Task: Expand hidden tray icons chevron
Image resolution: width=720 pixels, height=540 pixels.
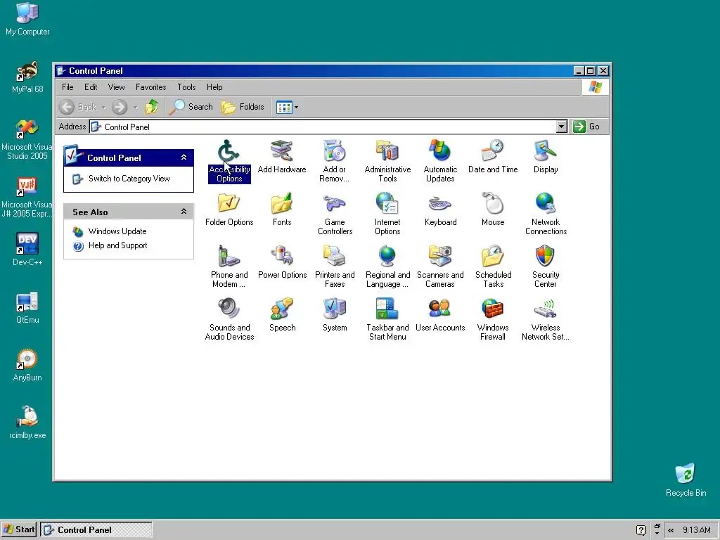Action: tap(671, 530)
